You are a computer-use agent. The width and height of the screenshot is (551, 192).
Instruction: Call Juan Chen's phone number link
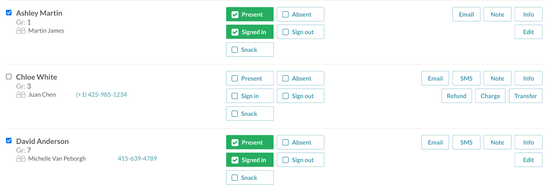[101, 95]
